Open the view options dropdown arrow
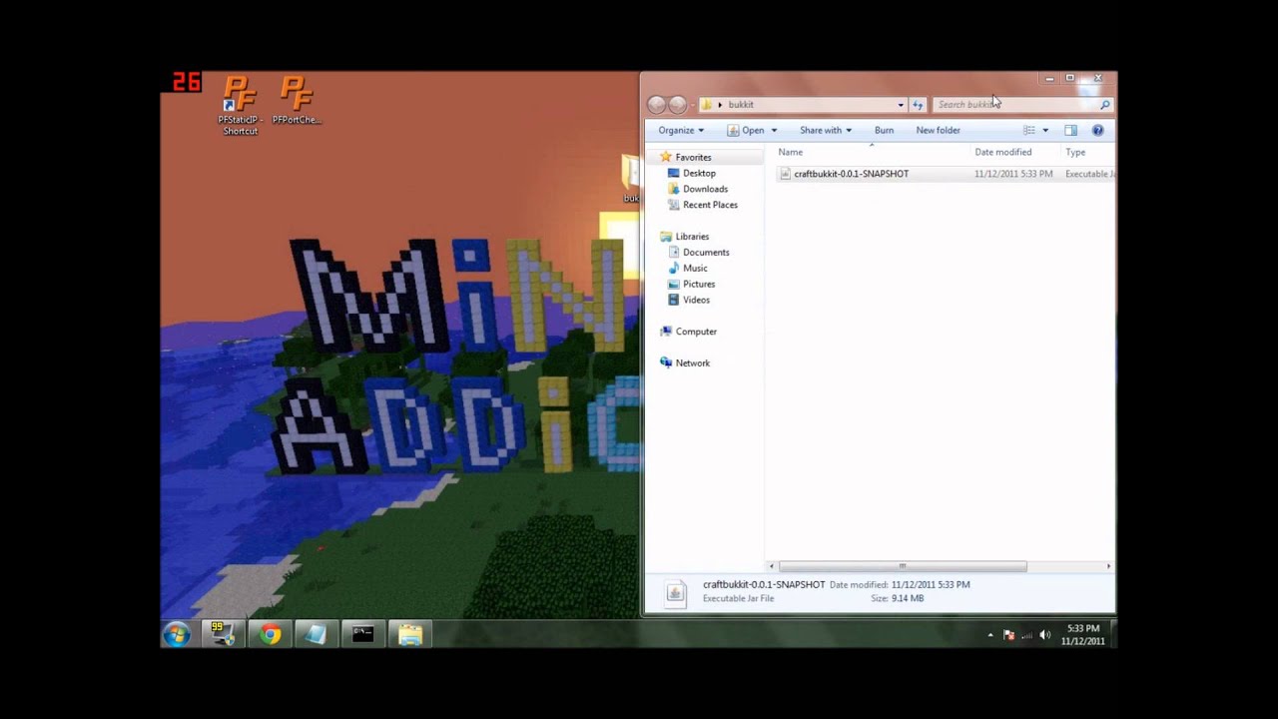 click(1045, 130)
